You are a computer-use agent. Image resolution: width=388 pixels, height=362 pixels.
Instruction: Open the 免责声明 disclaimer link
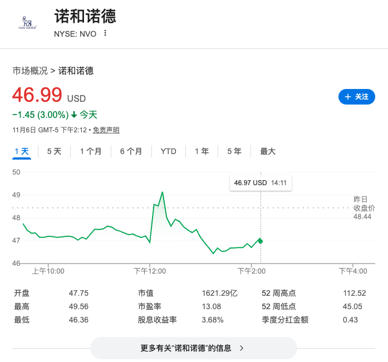(106, 130)
